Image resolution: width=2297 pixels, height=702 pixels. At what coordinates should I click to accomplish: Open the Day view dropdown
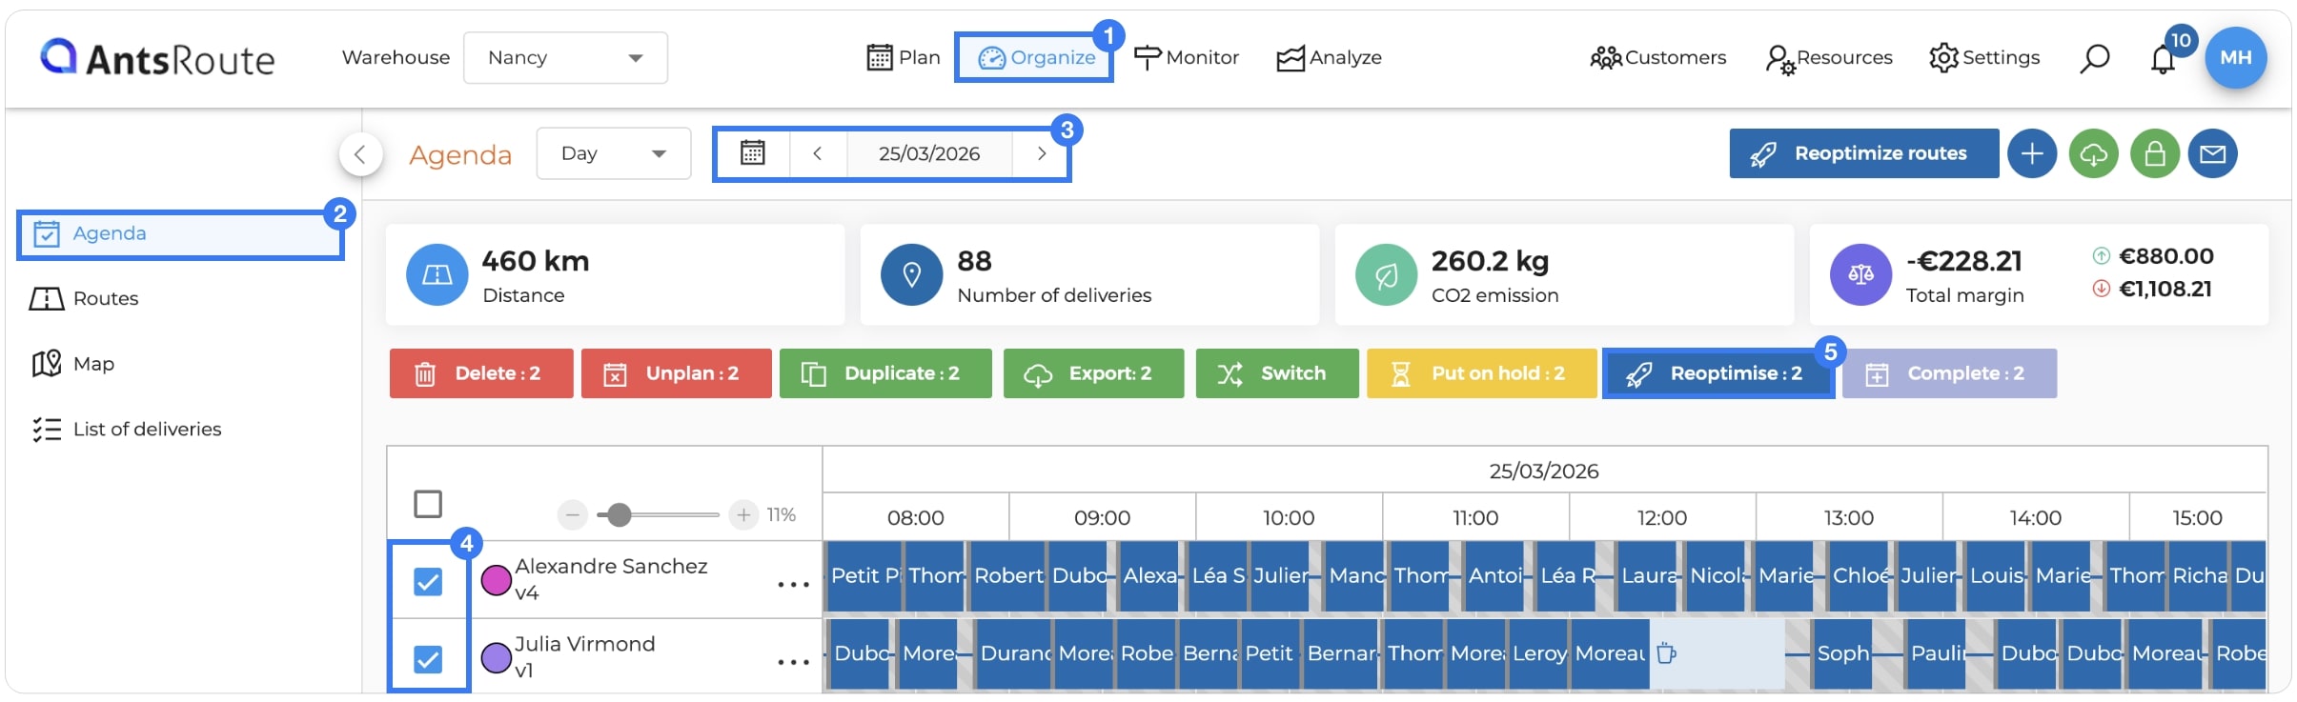point(614,153)
